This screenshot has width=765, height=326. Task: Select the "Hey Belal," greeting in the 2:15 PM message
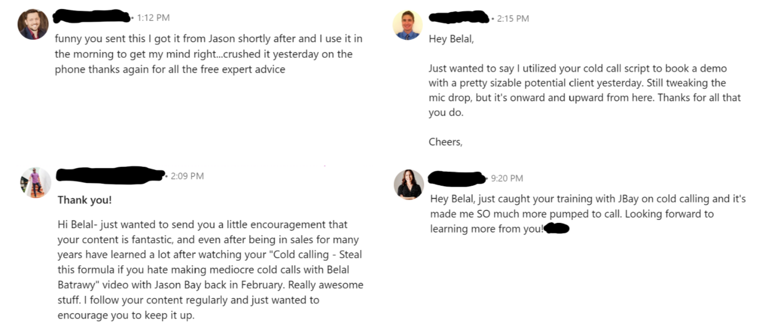click(451, 39)
